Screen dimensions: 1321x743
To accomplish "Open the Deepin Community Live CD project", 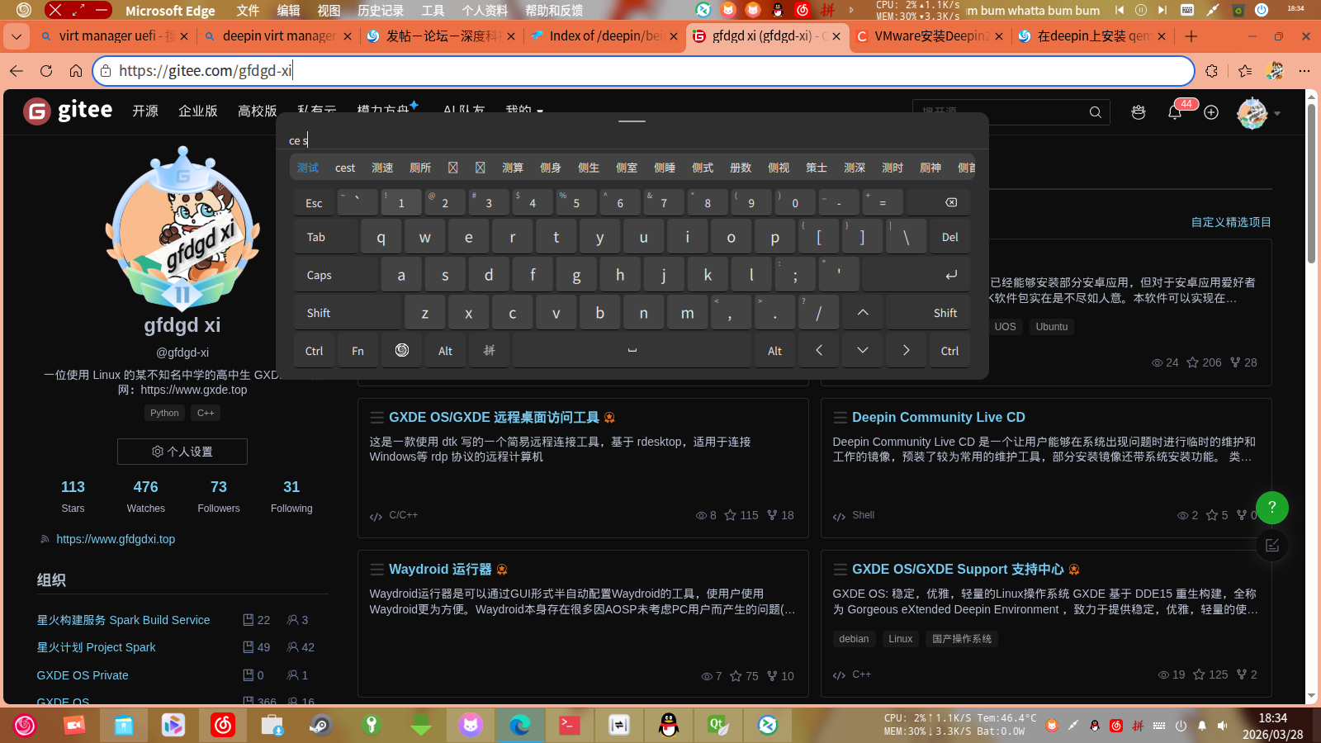I will (939, 418).
